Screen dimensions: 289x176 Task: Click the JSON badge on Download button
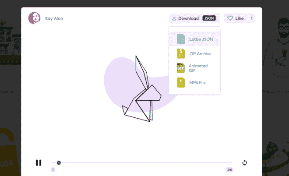coord(209,18)
